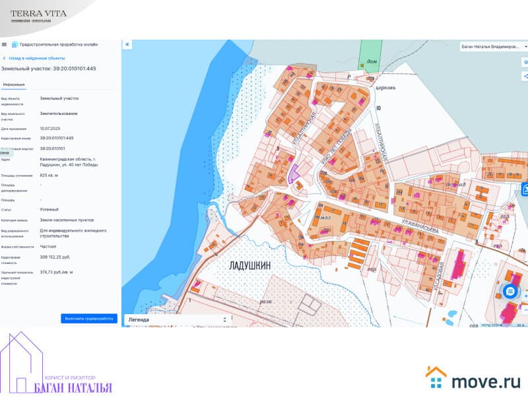Open user dropdown Баган Наталья Владимиров...
This screenshot has height=396, width=528.
(x=492, y=47)
